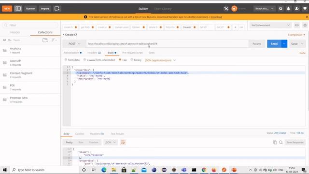This screenshot has width=309, height=174.
Task: Click the request URL input field
Action: point(167,44)
